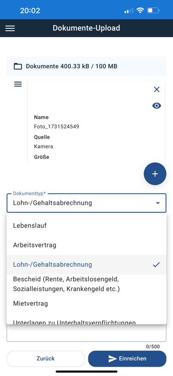Preview the document with the eye icon

pos(156,106)
